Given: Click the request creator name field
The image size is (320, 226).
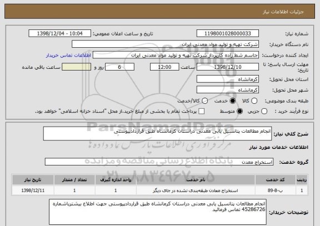Looking at the screenshot, I should pos(176,55).
